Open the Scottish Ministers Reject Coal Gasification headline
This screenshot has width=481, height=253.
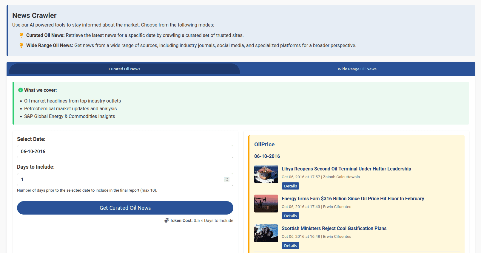pyautogui.click(x=334, y=228)
